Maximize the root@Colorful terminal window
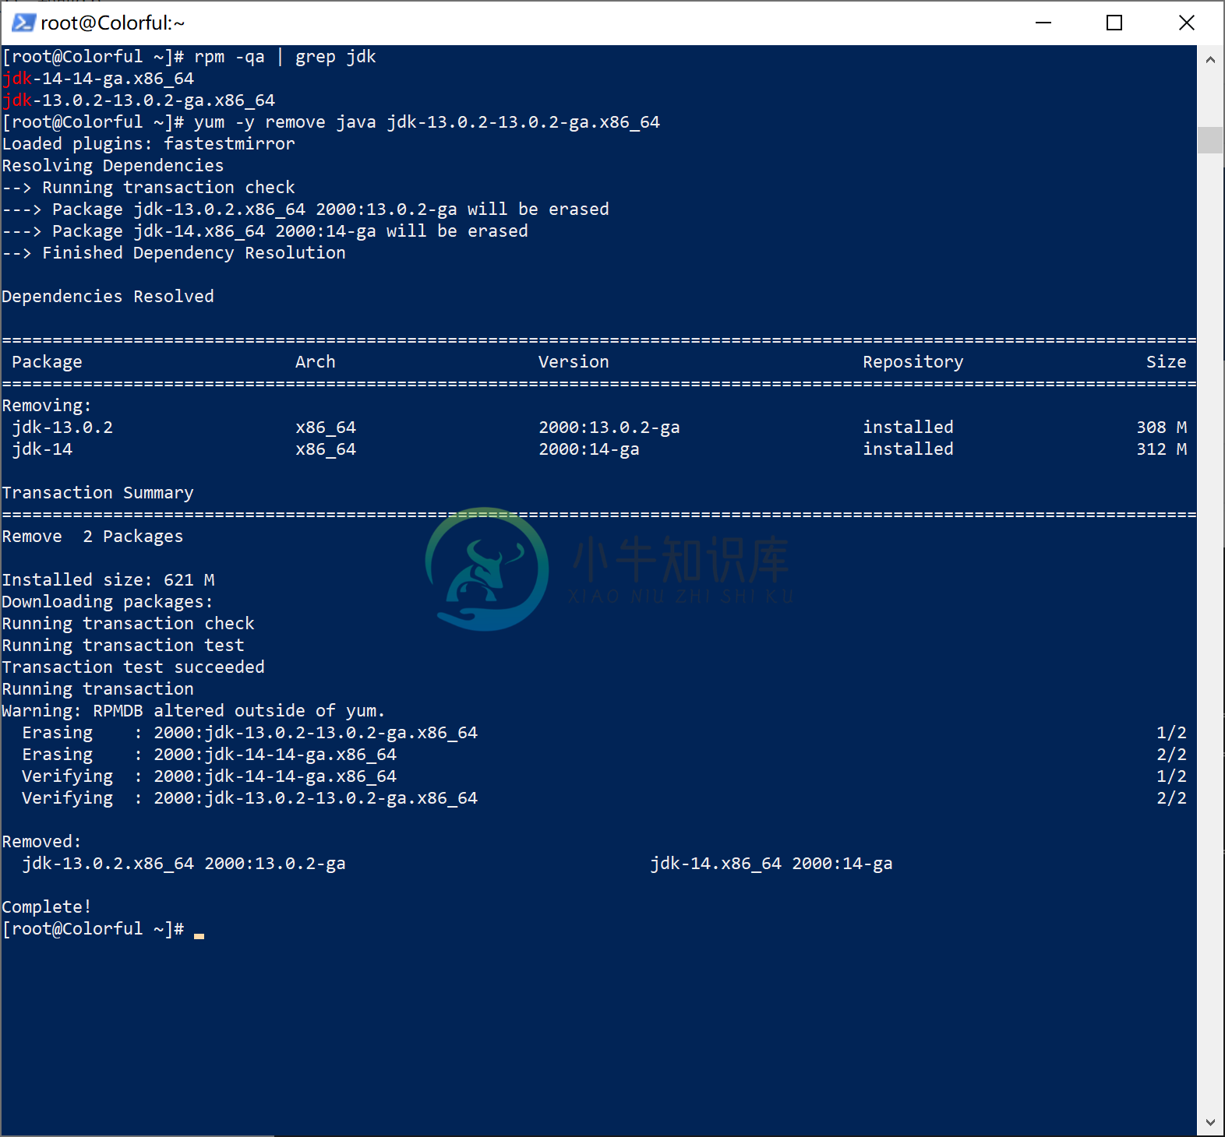 coord(1114,23)
